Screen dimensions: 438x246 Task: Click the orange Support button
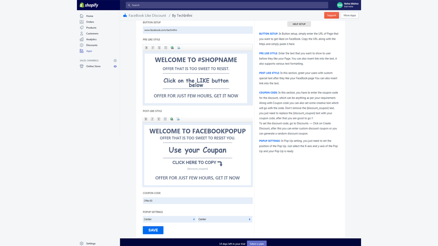332,15
